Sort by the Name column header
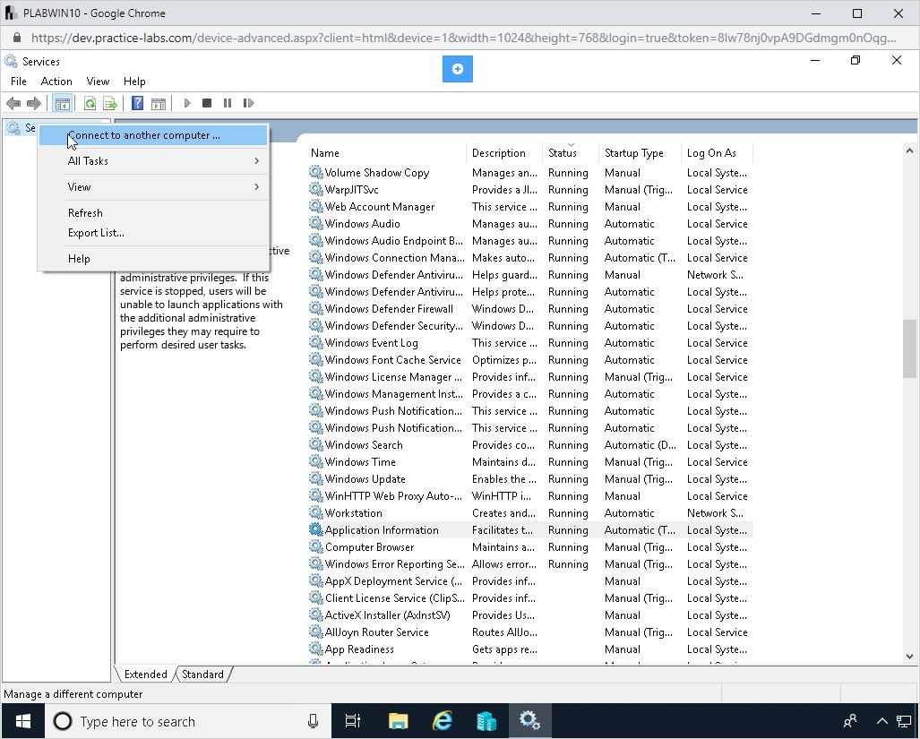 click(x=386, y=153)
